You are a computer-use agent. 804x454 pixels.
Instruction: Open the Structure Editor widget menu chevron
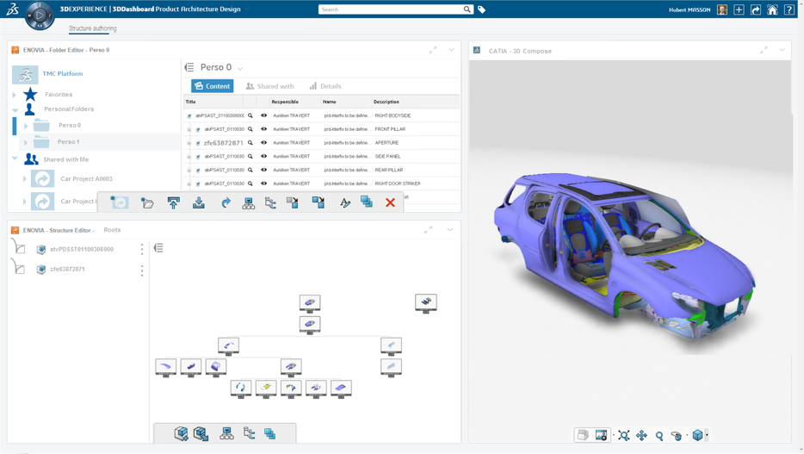449,230
